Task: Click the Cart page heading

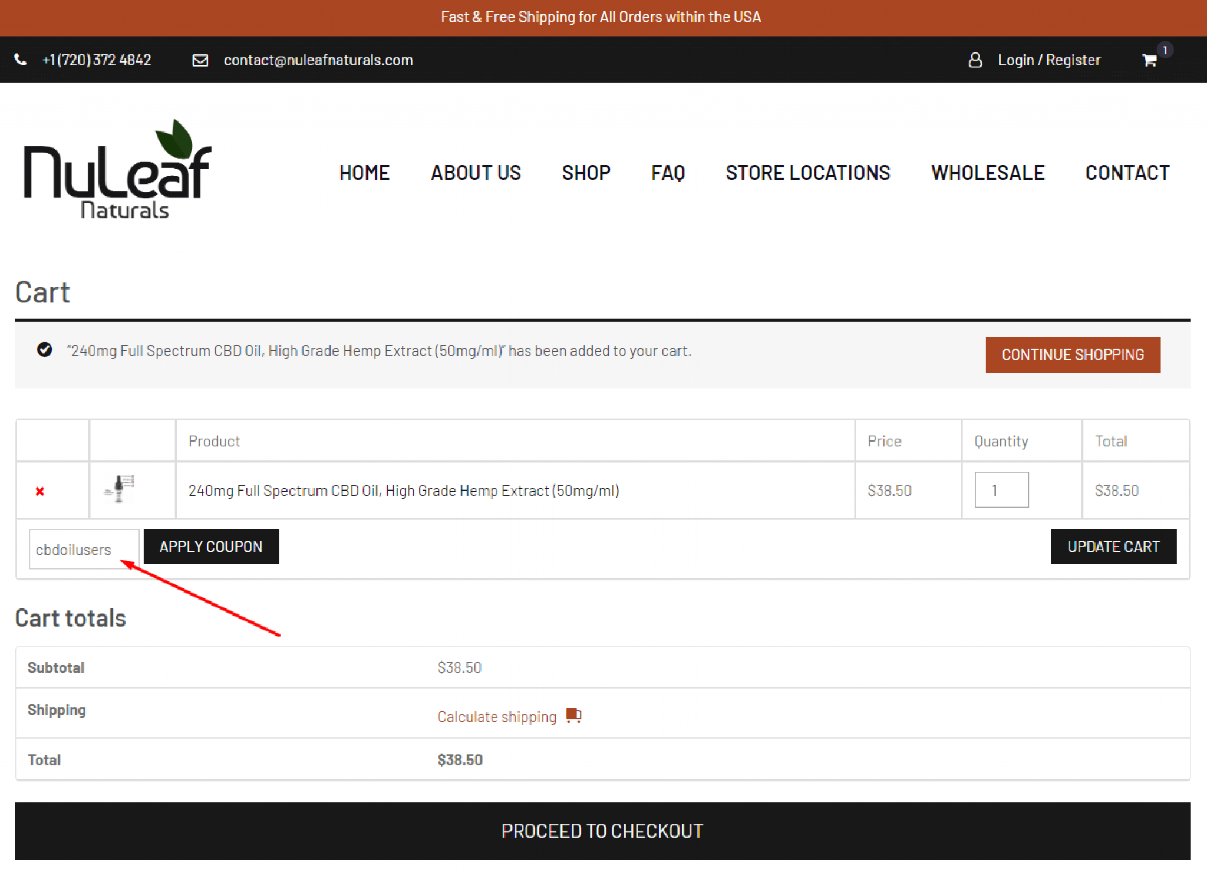Action: coord(42,292)
